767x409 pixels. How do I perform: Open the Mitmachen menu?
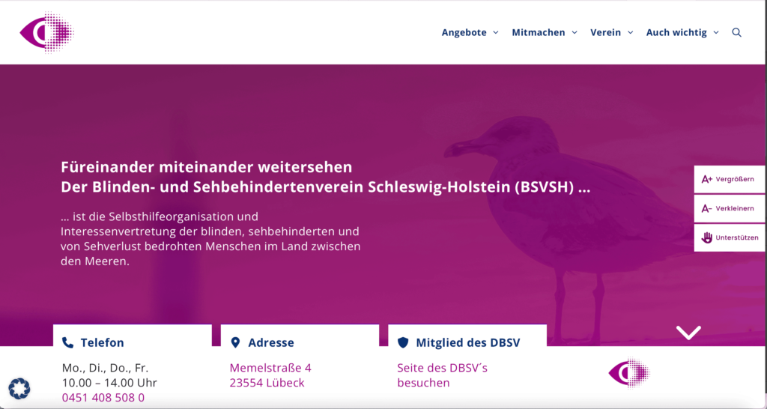point(539,32)
